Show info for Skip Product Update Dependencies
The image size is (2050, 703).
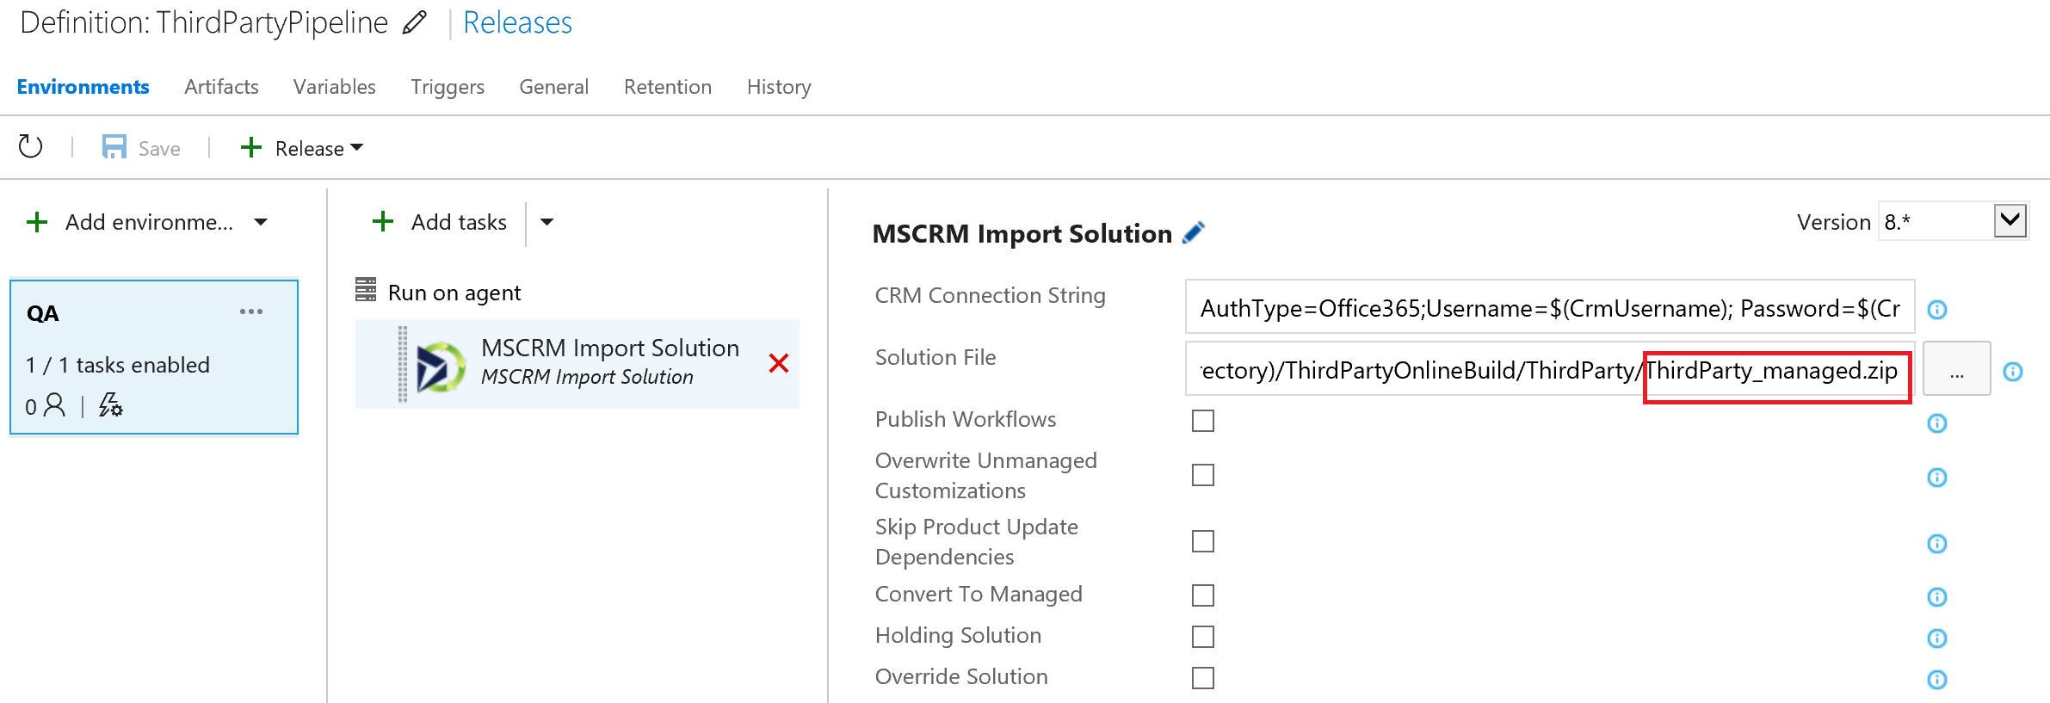1937,544
